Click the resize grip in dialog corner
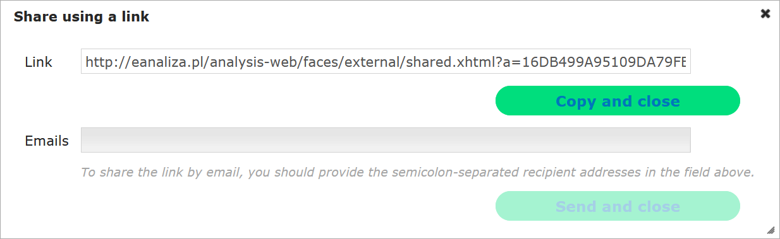This screenshot has height=239, width=780. point(770,230)
